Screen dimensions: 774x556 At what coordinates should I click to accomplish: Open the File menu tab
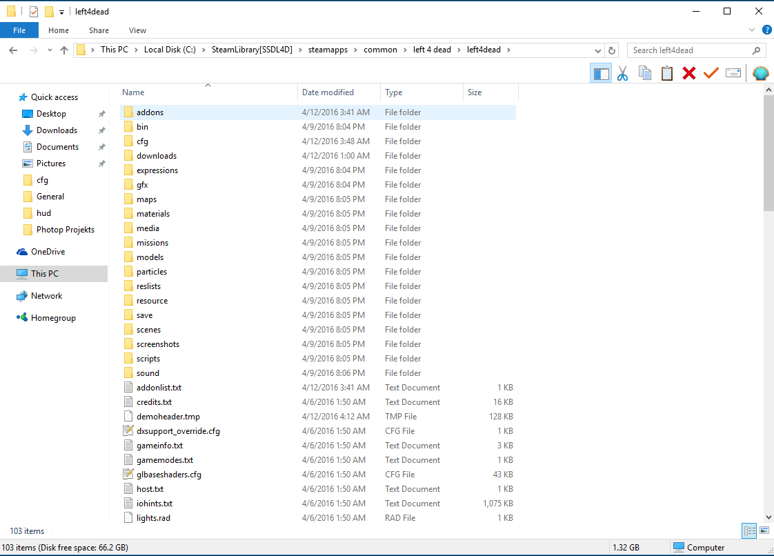19,30
